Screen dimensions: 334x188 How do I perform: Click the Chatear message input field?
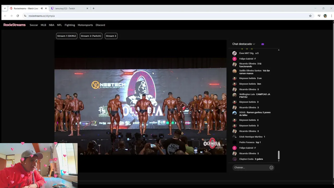pos(251,168)
